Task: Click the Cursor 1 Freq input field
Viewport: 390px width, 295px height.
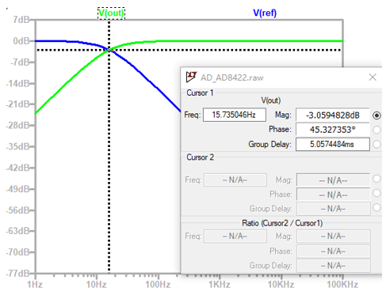Action: 235,115
